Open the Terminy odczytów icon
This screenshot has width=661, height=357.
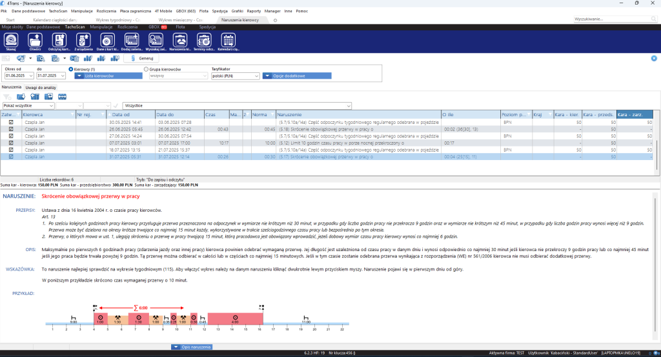point(204,42)
